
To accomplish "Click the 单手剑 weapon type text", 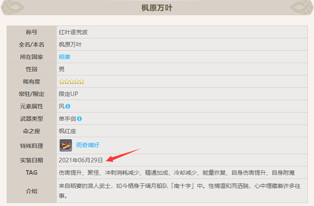I will click(x=67, y=119).
